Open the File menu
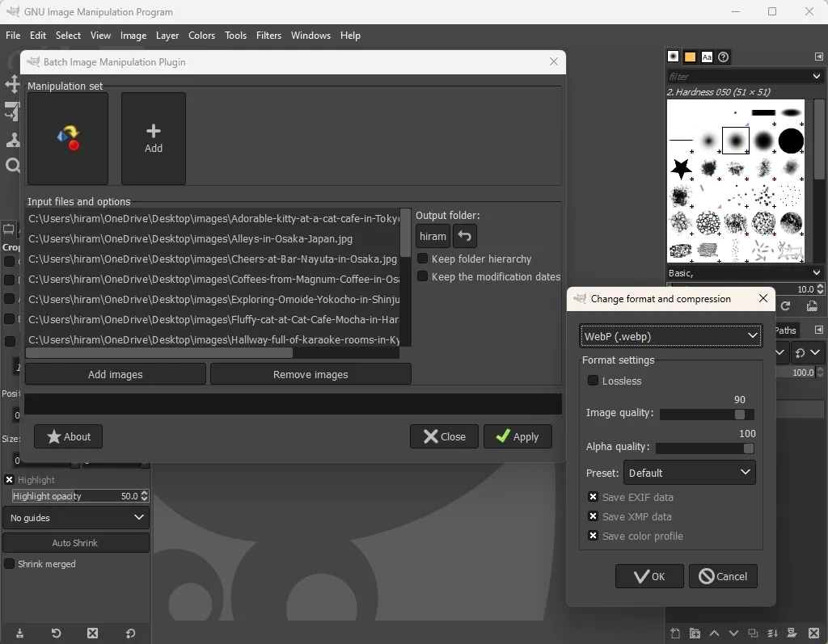The height and width of the screenshot is (644, 828). click(13, 36)
